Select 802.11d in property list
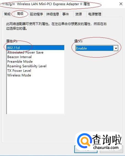This screenshot has height=156, width=125. pos(35,48)
